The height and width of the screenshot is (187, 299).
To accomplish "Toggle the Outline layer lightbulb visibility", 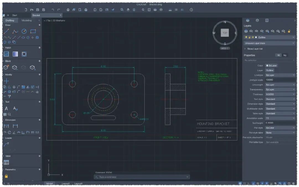I will coord(246,37).
